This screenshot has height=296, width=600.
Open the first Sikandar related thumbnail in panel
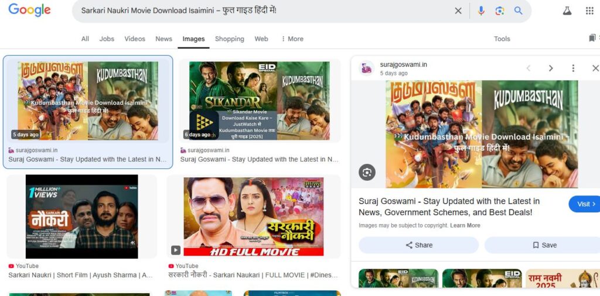click(x=398, y=278)
